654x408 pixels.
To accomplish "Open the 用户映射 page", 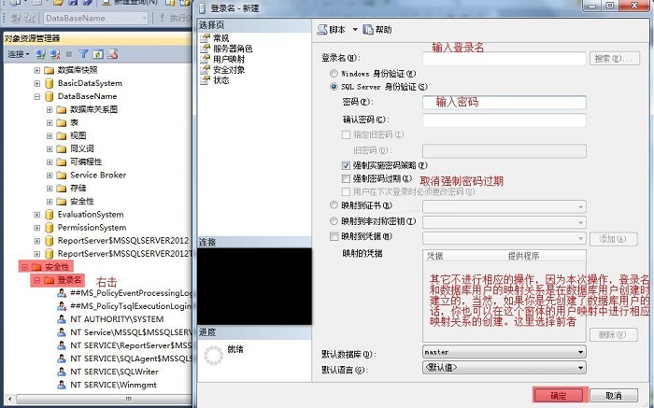I will (229, 59).
